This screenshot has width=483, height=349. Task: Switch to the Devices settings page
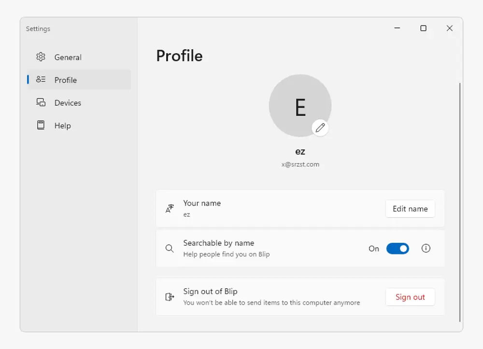[x=68, y=103]
